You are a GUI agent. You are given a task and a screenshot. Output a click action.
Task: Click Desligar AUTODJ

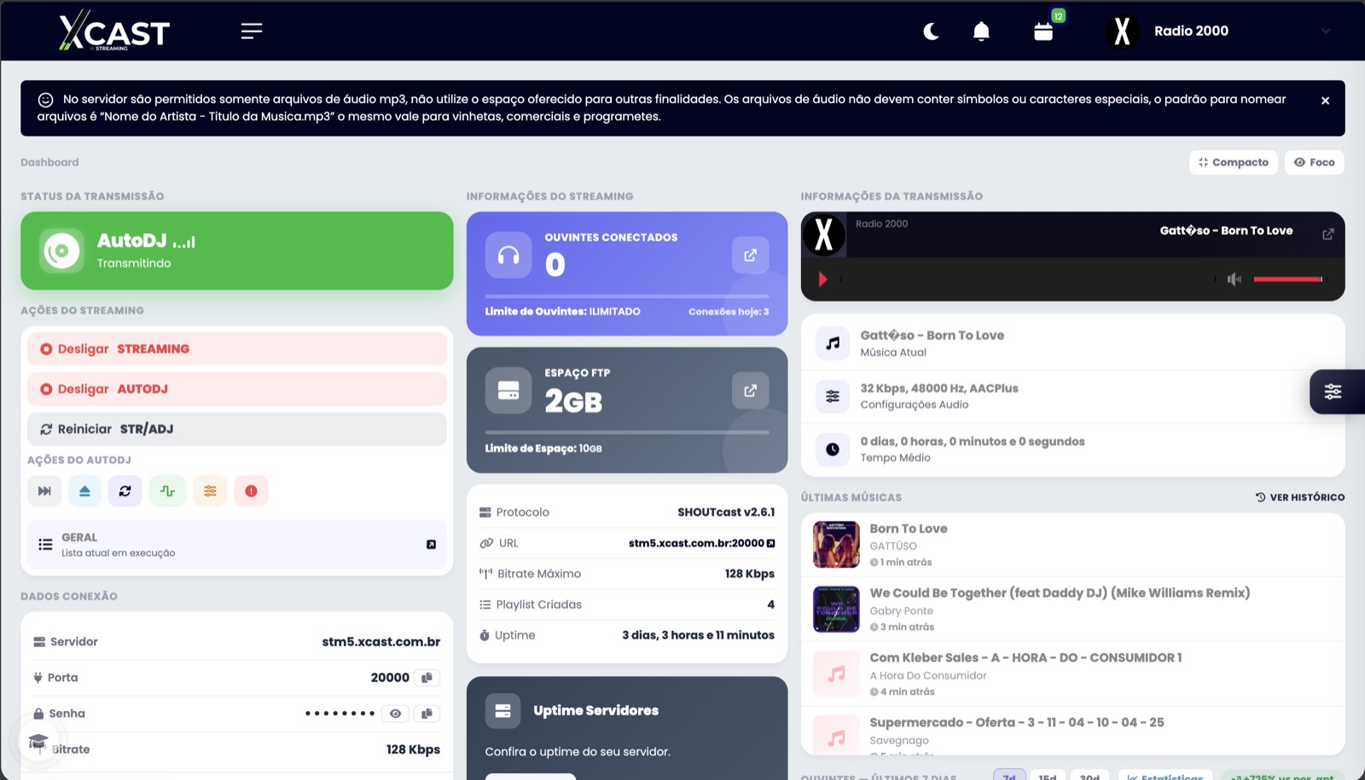click(x=237, y=389)
